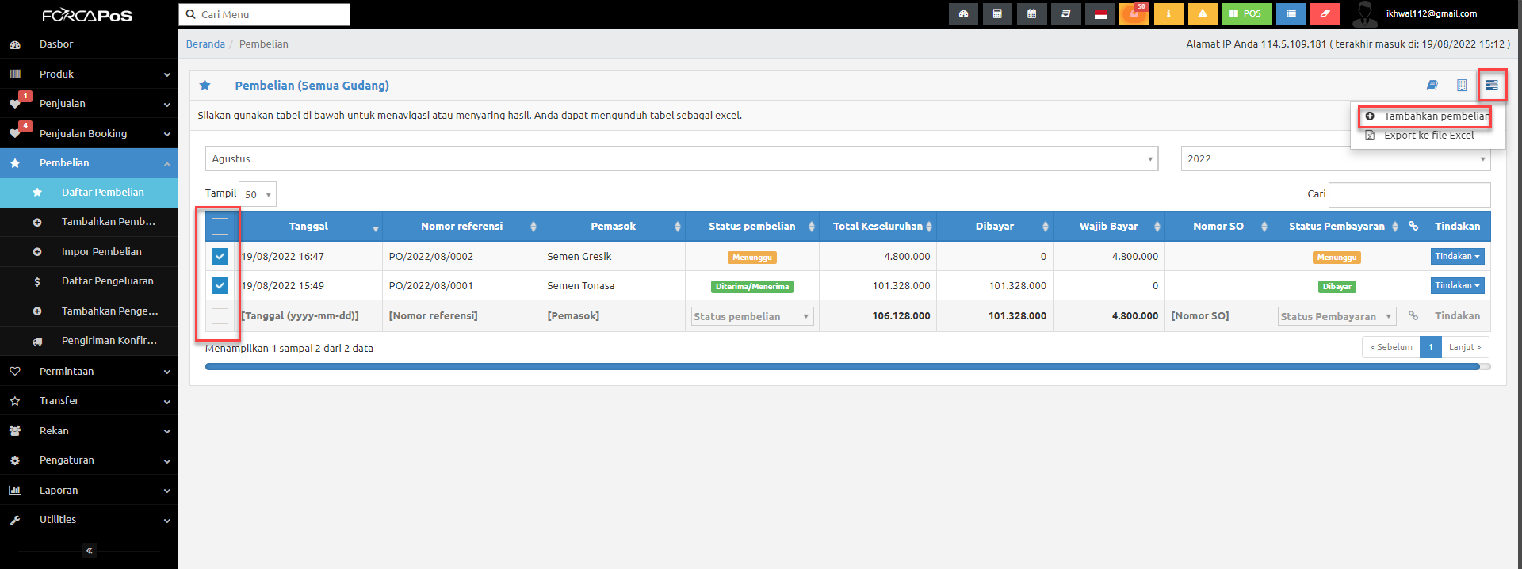Image resolution: width=1522 pixels, height=569 pixels.
Task: Uncheck the checkbox for PO/2022/08/0002
Action: pyautogui.click(x=220, y=257)
